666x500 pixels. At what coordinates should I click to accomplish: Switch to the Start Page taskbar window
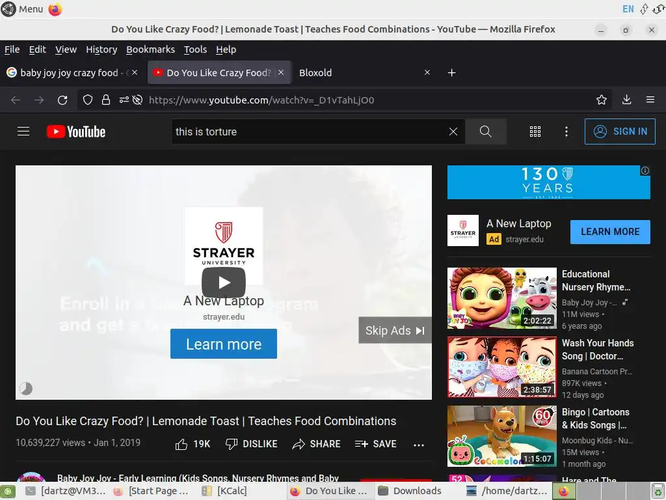tap(151, 491)
